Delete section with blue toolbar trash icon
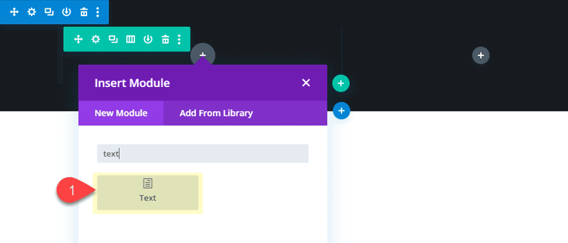Image resolution: width=568 pixels, height=243 pixels. 84,12
